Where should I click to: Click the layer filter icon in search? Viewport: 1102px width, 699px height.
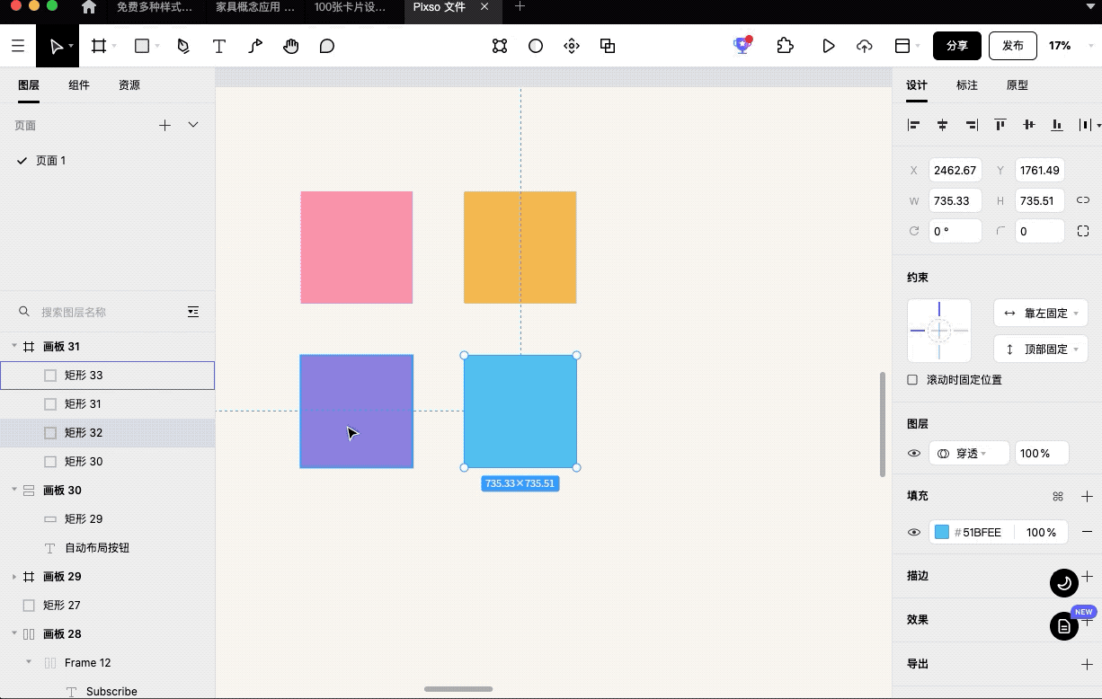(x=193, y=312)
